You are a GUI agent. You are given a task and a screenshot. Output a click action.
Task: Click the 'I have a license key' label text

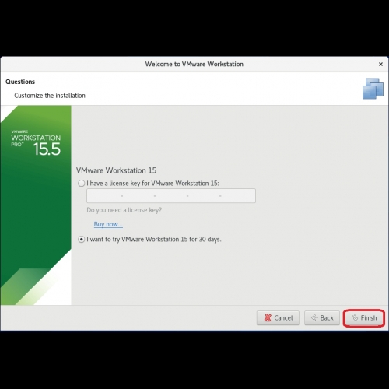pos(152,184)
